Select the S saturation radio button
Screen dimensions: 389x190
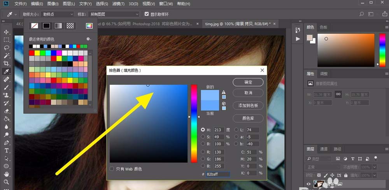(x=203, y=136)
